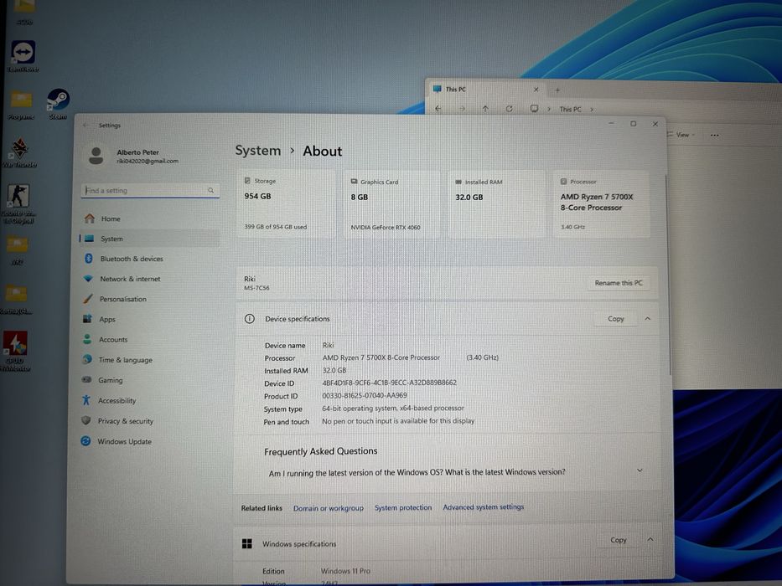Click the Find a setting search box
782x586 pixels.
[x=150, y=190]
